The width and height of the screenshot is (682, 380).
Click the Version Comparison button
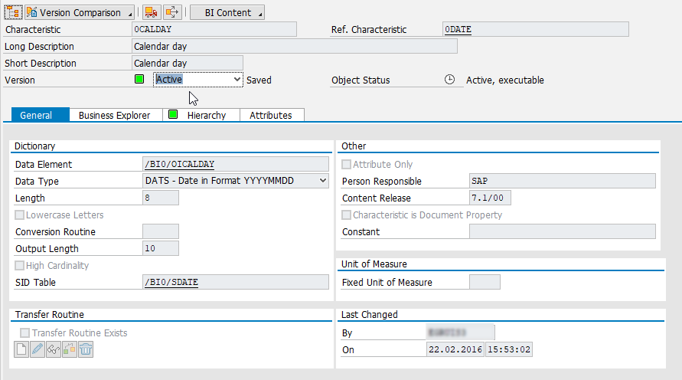pos(80,13)
